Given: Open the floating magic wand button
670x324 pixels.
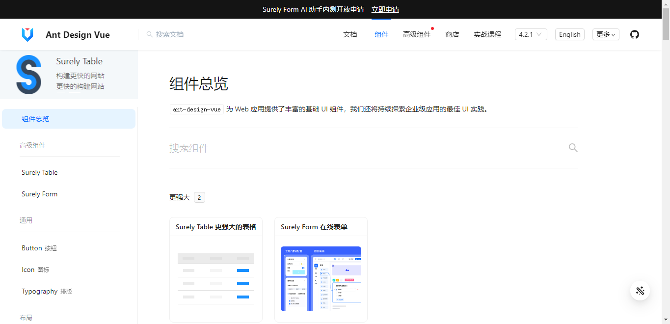Looking at the screenshot, I should tap(640, 291).
